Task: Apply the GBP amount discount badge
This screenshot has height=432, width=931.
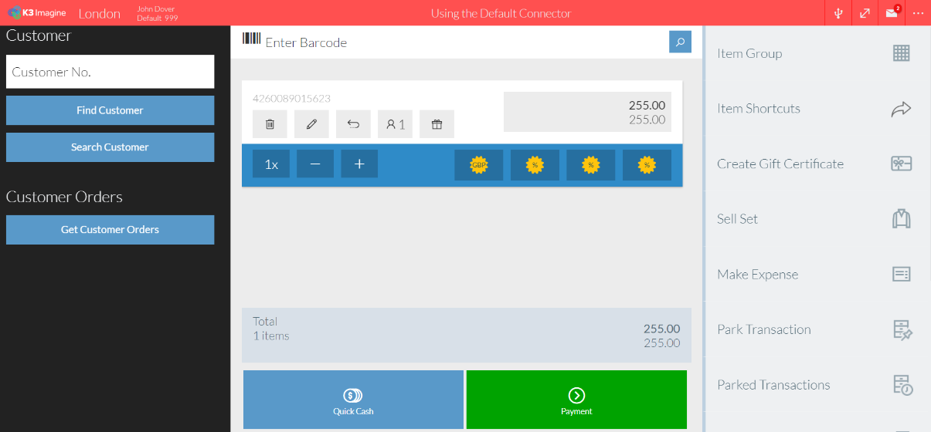Action: (x=479, y=165)
